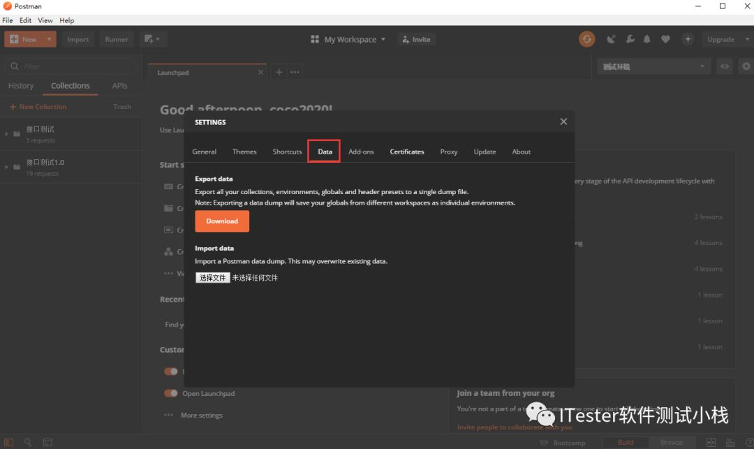The width and height of the screenshot is (754, 449).
Task: Open the tab options ellipsis menu
Action: (x=295, y=72)
